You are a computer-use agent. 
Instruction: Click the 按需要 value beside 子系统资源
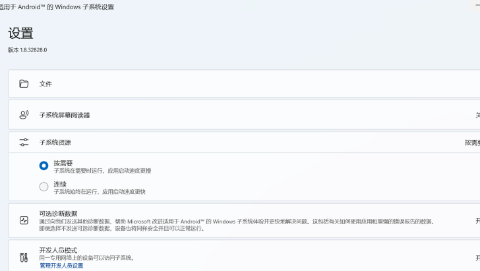[471, 142]
